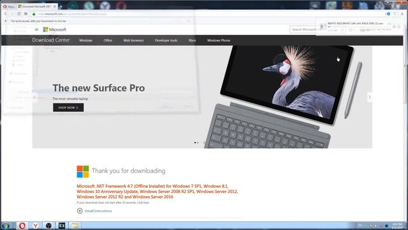Viewport: 408px width, 230px height.
Task: Select the second carousel dot
Action: pyautogui.click(x=198, y=142)
